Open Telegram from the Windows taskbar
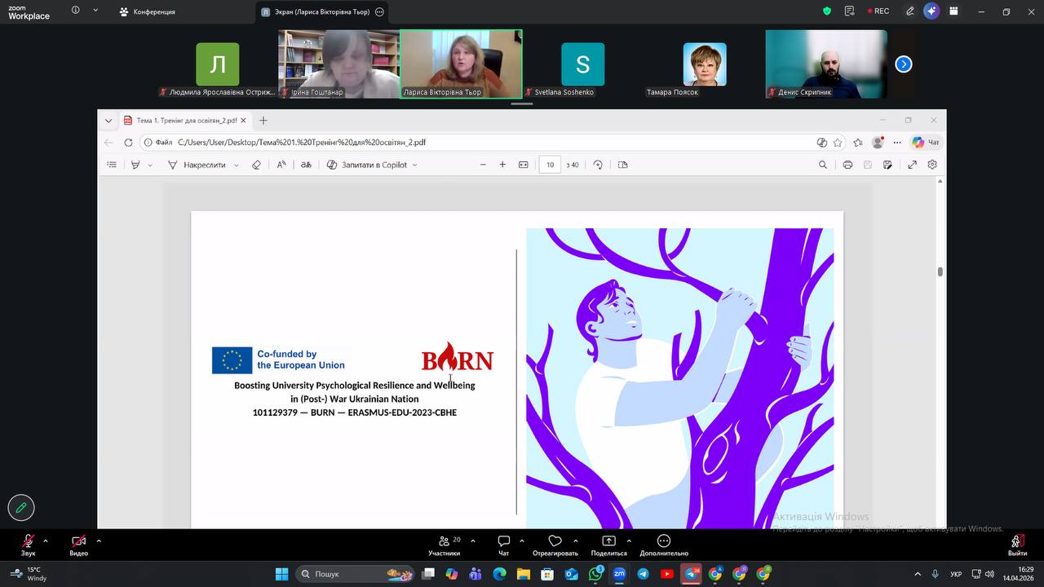The width and height of the screenshot is (1044, 587). (x=643, y=574)
